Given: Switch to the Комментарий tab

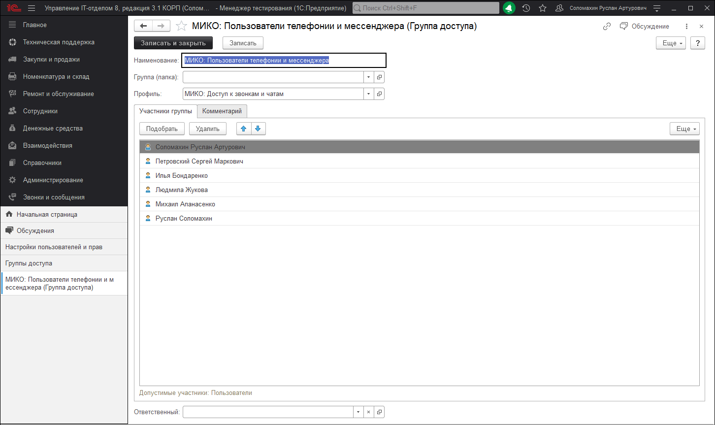Looking at the screenshot, I should coord(222,111).
